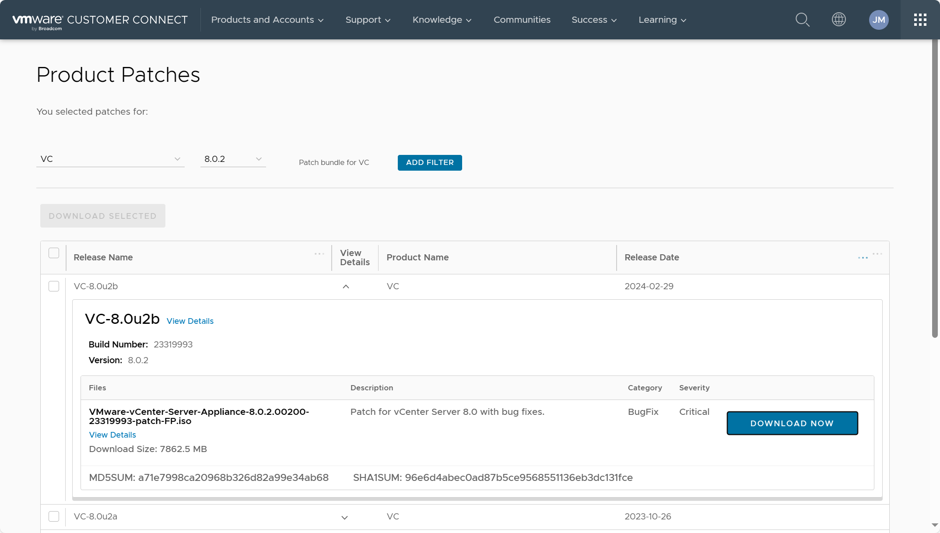
Task: Open View Details link under the ISO filename
Action: point(112,435)
